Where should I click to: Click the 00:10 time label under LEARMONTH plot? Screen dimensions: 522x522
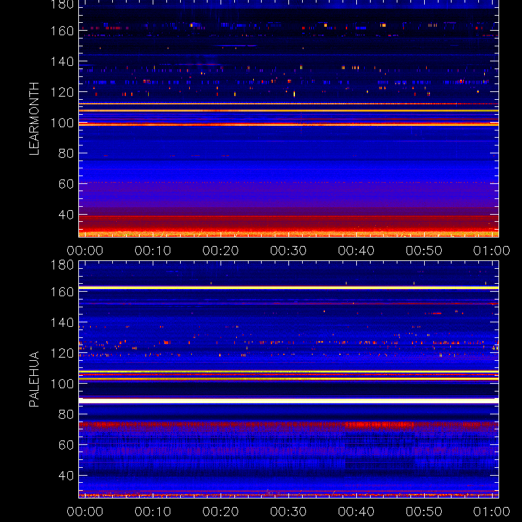(x=153, y=251)
